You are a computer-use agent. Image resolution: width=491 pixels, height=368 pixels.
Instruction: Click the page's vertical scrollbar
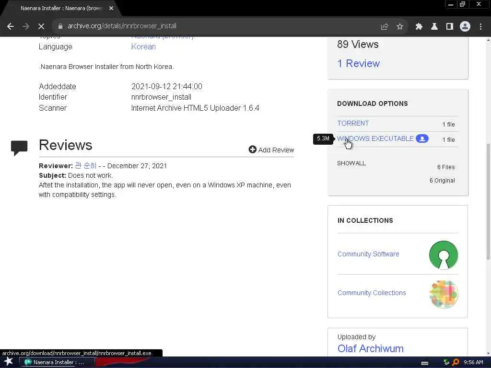[x=488, y=201]
